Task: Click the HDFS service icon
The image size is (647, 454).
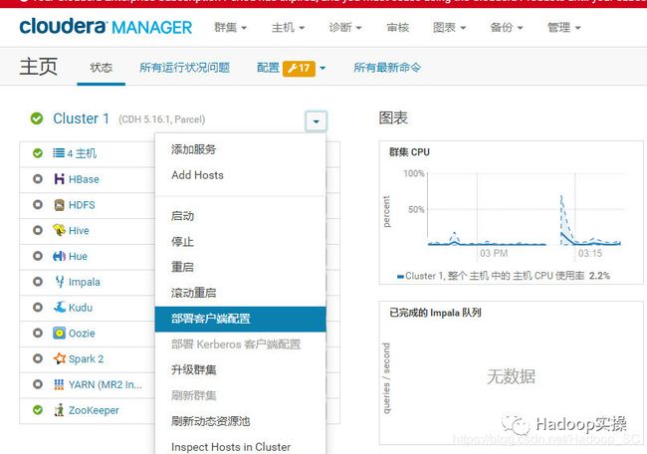Action: click(x=59, y=205)
